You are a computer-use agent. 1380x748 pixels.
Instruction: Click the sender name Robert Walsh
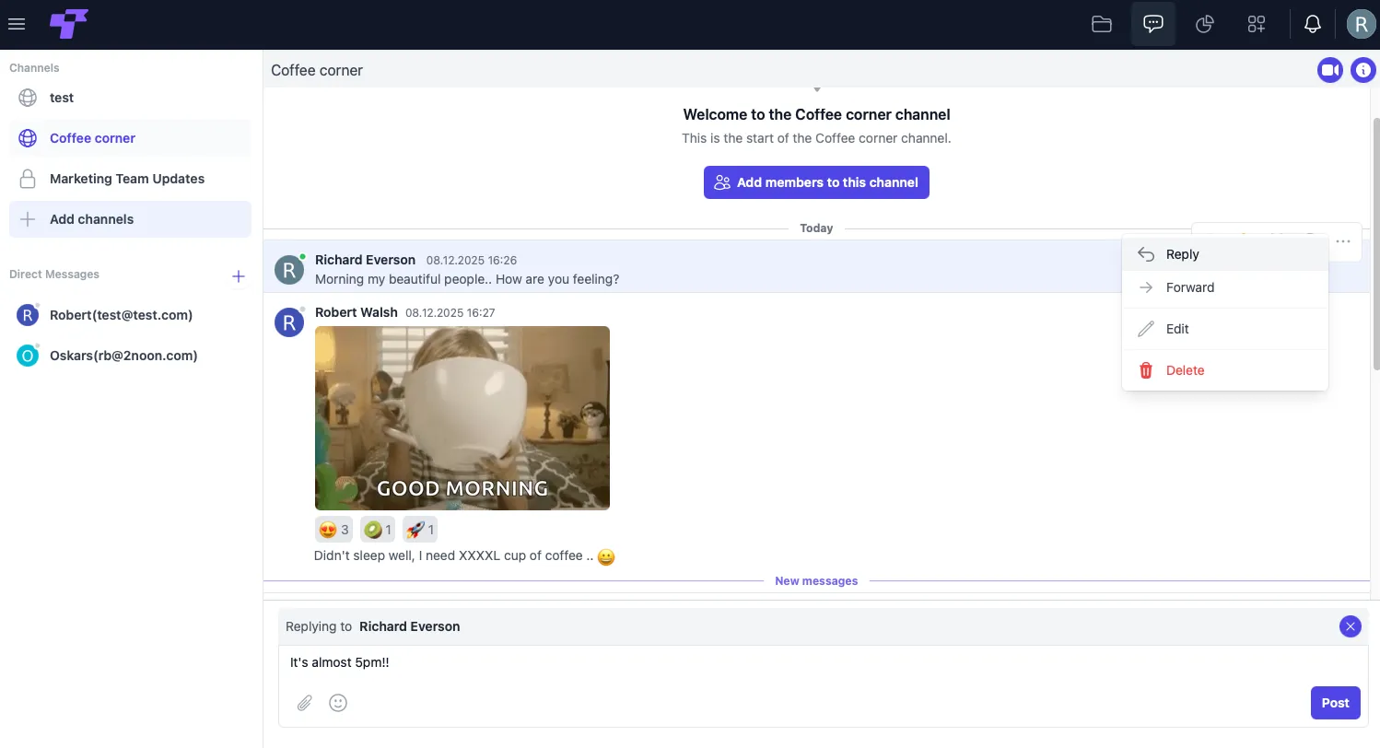point(357,312)
